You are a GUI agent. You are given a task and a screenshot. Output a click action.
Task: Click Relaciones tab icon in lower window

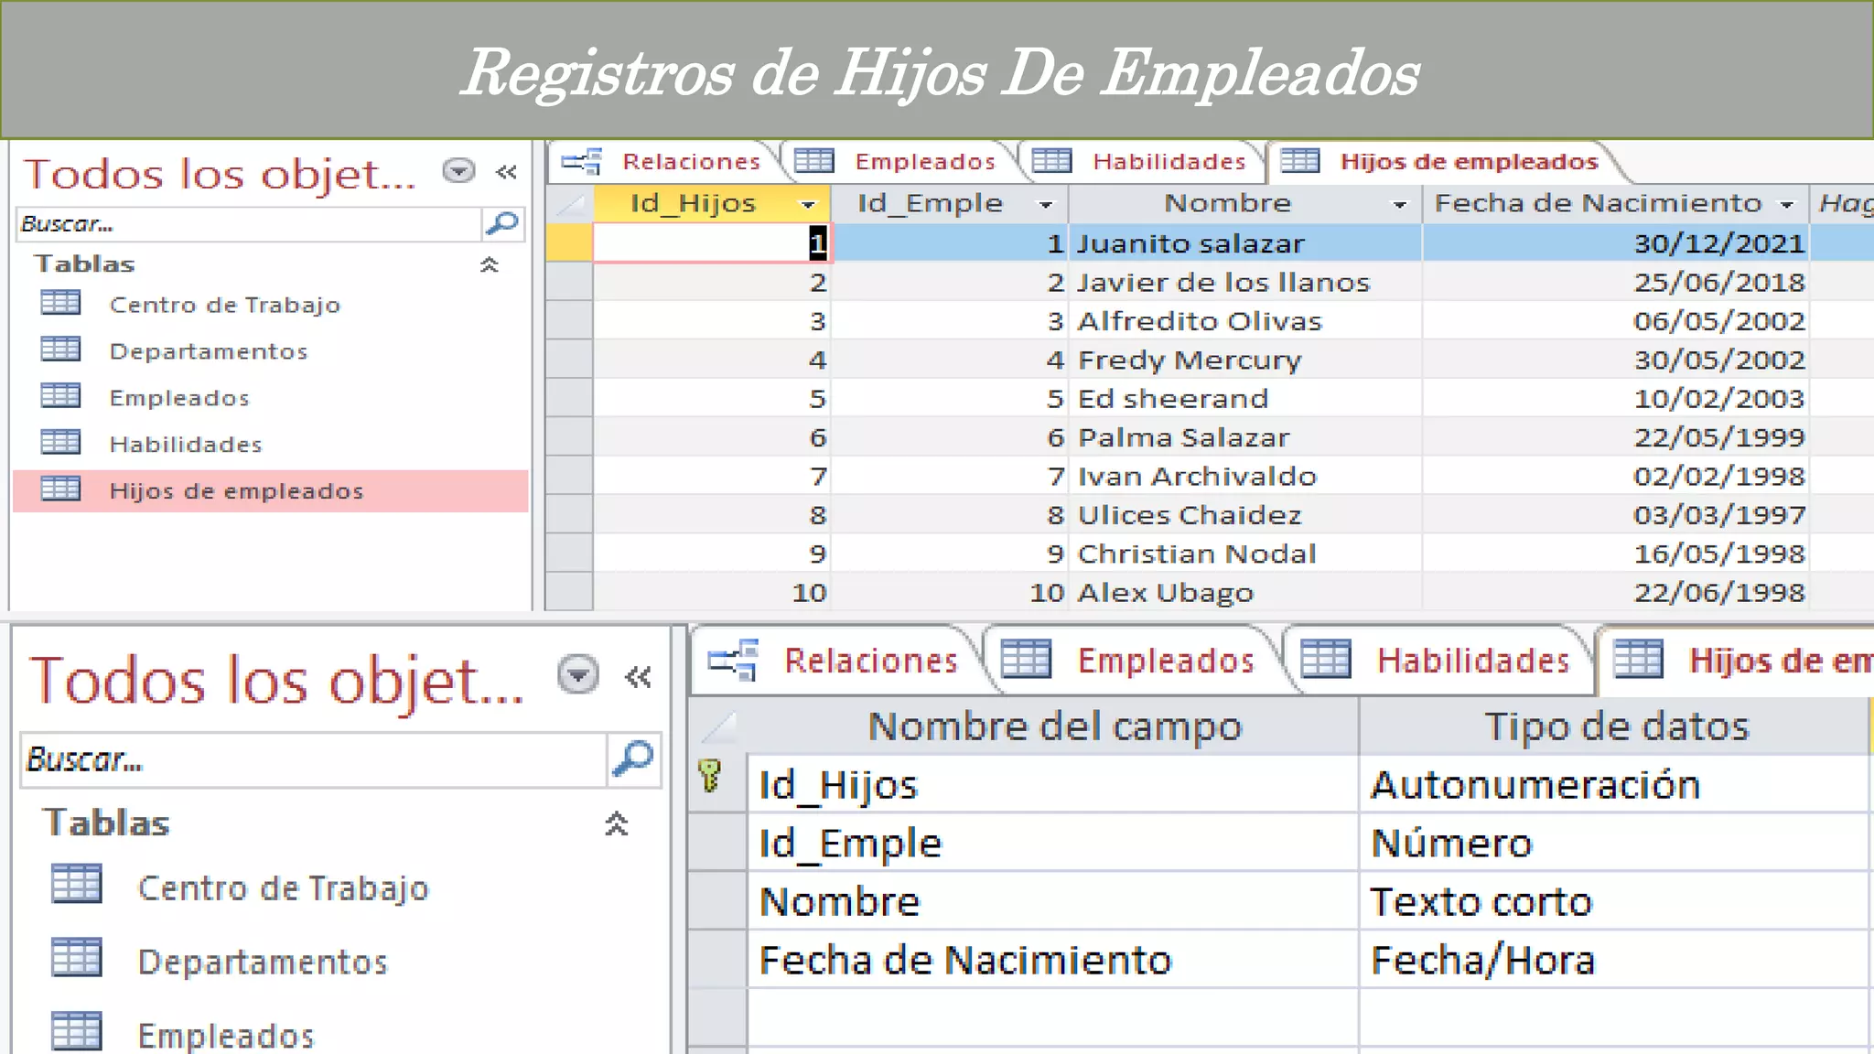733,660
